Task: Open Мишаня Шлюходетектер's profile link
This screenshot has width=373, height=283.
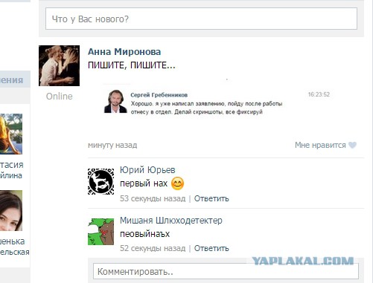Action: (x=171, y=221)
